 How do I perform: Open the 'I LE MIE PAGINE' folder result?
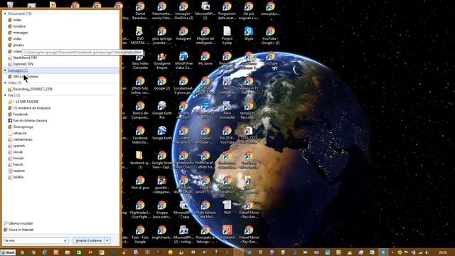[26, 102]
